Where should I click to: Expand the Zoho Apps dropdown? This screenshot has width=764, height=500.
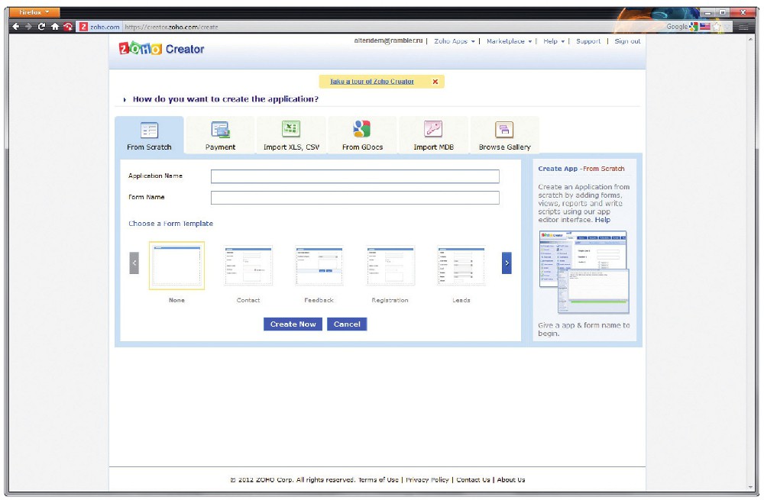[x=455, y=41]
